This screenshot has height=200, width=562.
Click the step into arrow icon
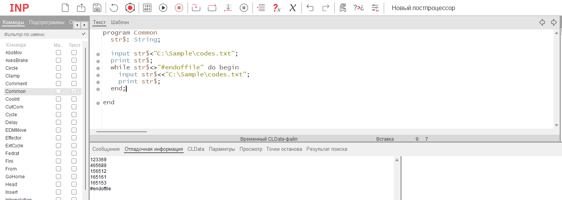pyautogui.click(x=196, y=8)
